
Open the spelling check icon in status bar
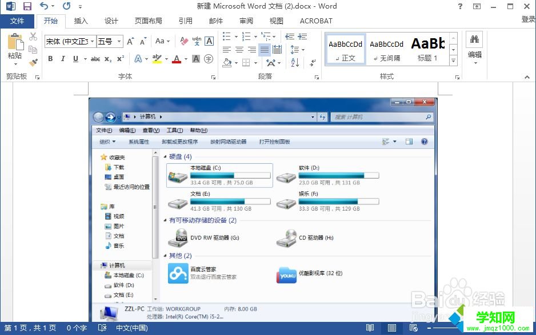(x=102, y=328)
